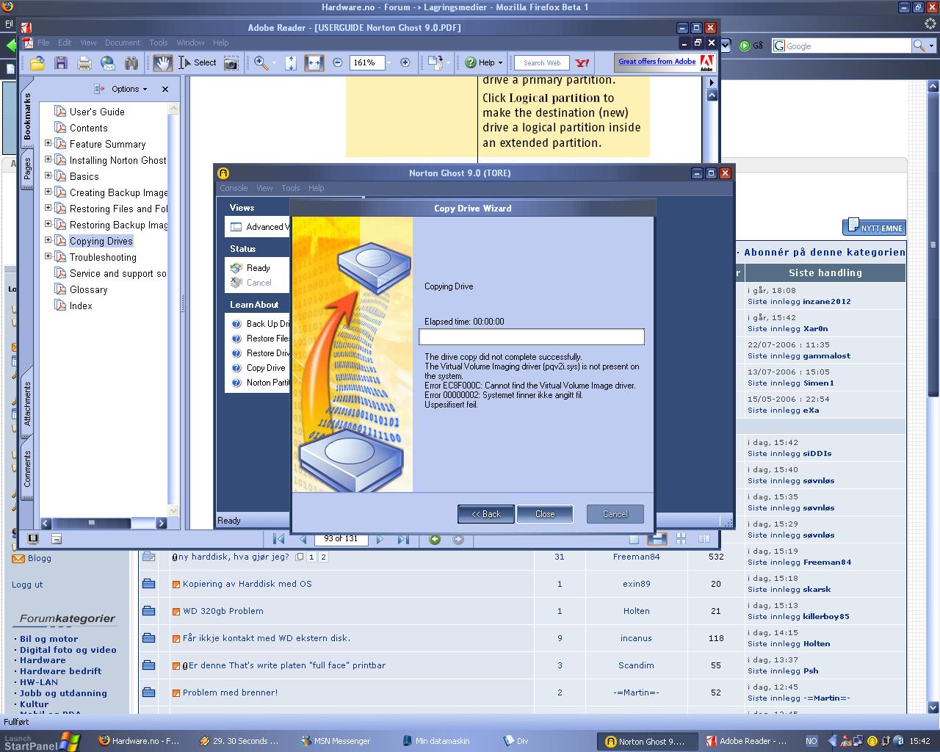Image resolution: width=940 pixels, height=752 pixels.
Task: Expand the Troubleshooting bookmark
Action: tap(48, 257)
